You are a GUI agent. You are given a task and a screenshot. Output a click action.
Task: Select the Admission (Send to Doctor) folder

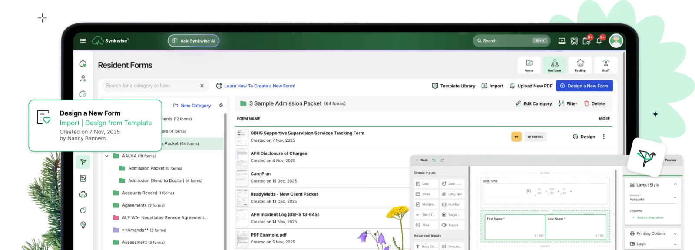[160, 180]
